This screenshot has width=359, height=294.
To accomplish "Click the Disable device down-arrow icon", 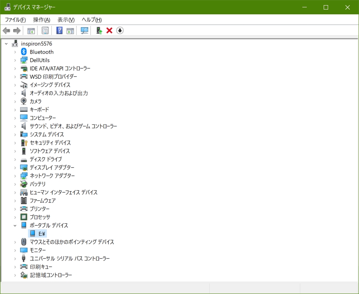I will pyautogui.click(x=120, y=31).
